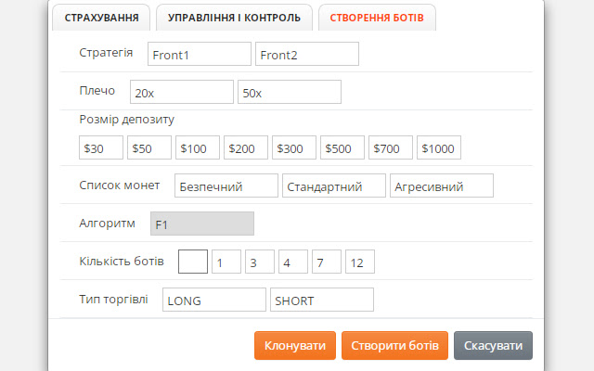Viewport: 594px width, 371px height.
Task: Pick the $100 deposit size
Action: click(198, 147)
